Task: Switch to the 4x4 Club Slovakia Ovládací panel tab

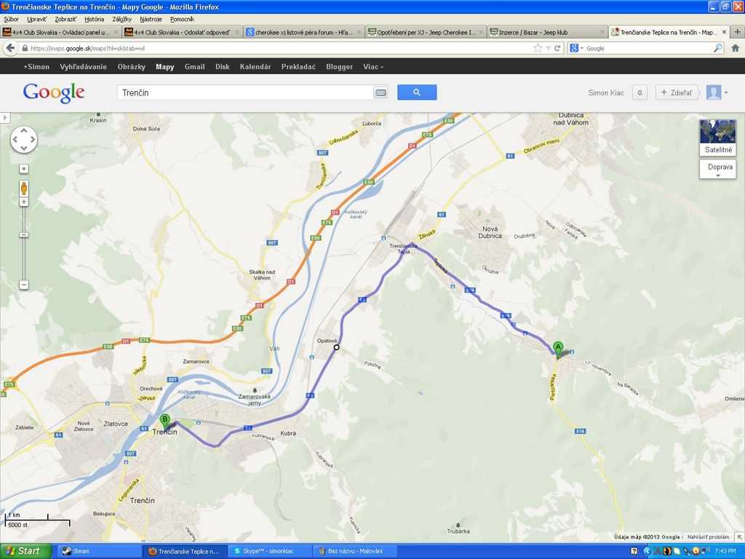Action: click(61, 32)
